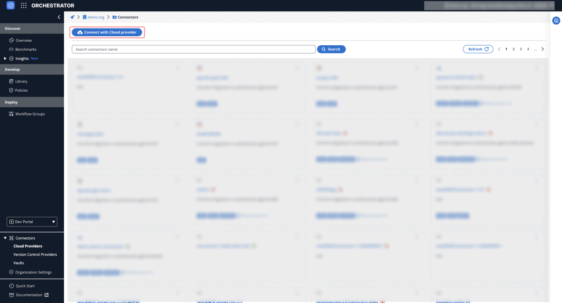Open the Dev Portal dropdown
Viewport: 562px width, 303px height.
(x=32, y=222)
